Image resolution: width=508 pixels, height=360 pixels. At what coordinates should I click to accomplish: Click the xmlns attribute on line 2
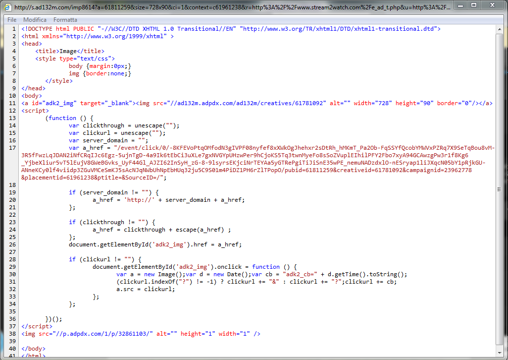(104, 36)
